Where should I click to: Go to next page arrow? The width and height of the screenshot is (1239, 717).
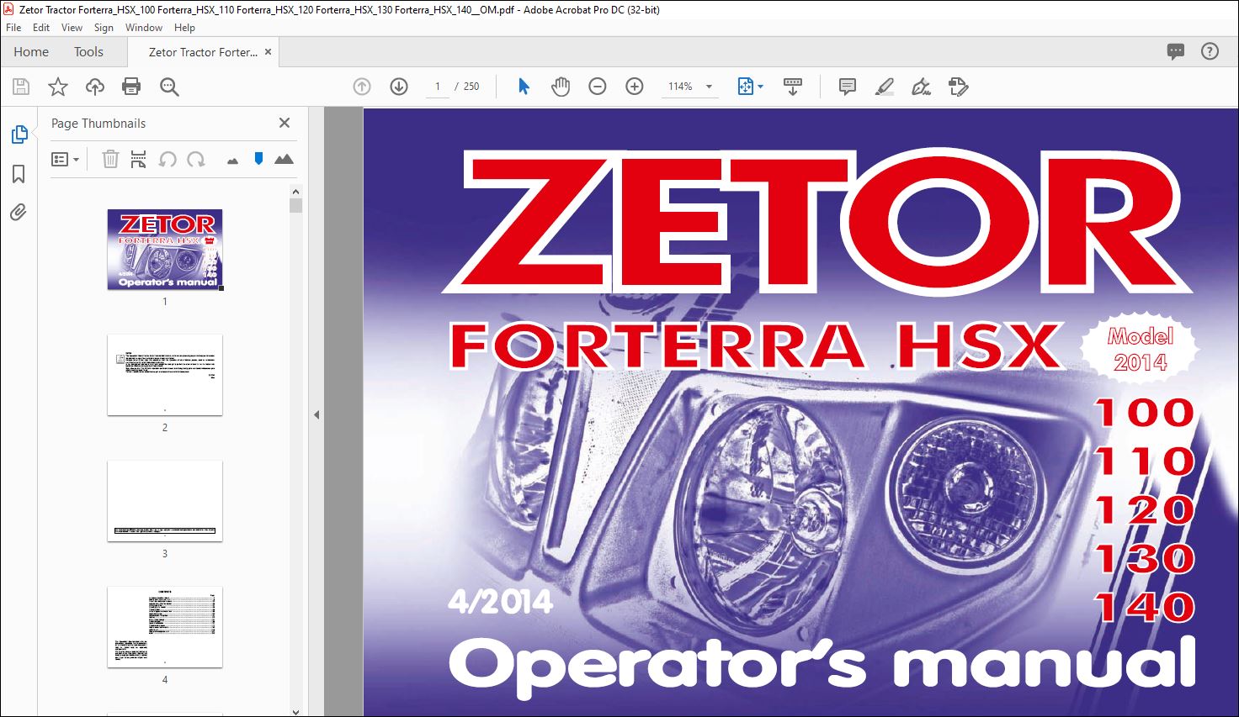coord(399,87)
